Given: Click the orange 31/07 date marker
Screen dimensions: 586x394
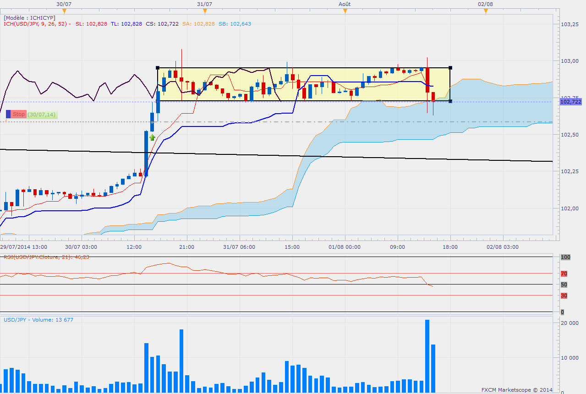Looking at the screenshot, I should pos(205,11).
